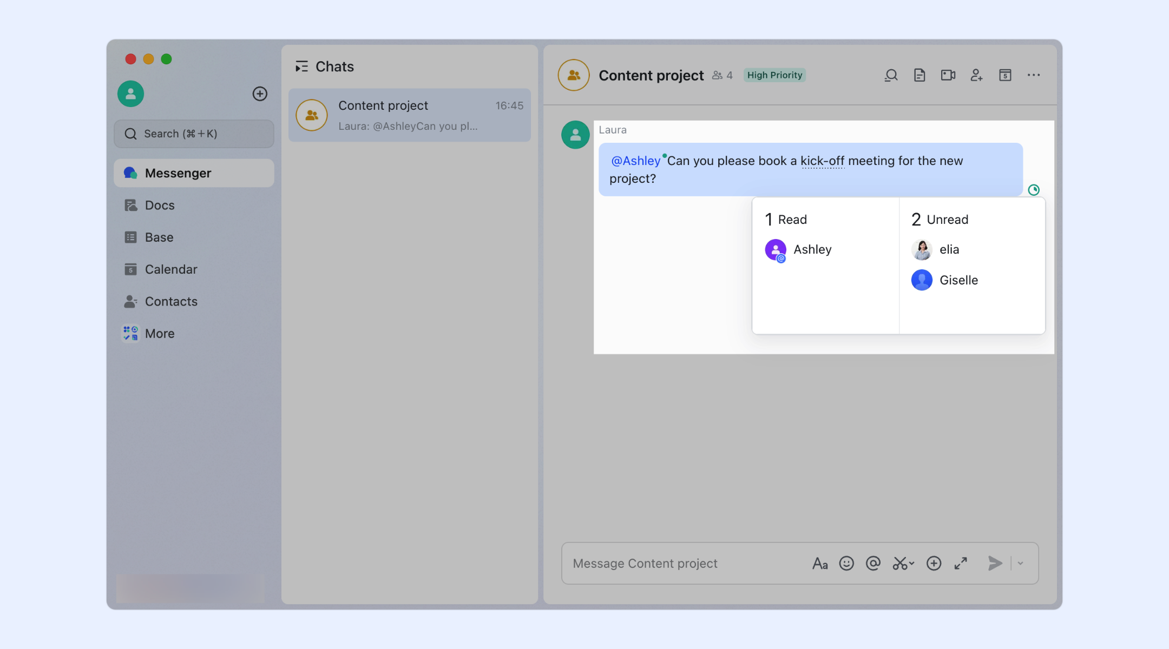Viewport: 1169px width, 649px height.
Task: Select the Content project chat row
Action: 410,115
